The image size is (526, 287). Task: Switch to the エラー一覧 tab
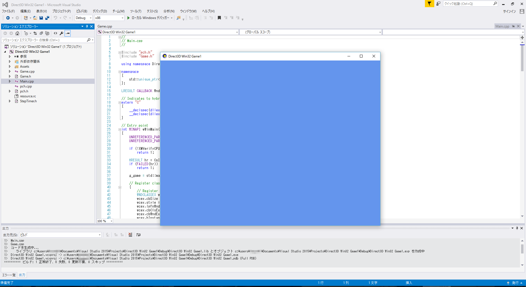9,275
